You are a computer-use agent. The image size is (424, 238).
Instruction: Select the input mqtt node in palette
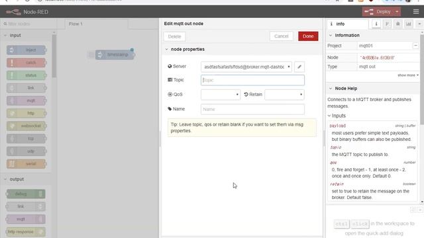point(26,100)
